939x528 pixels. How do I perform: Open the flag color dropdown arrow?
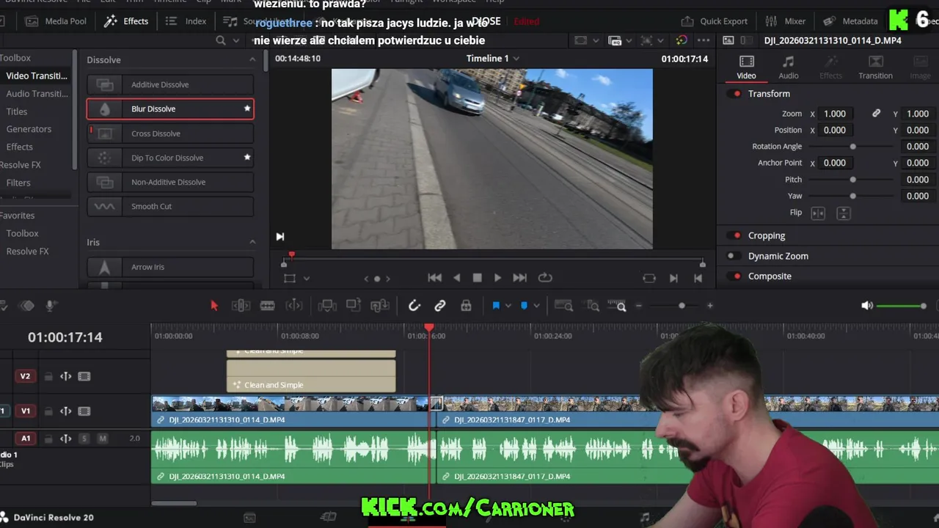[508, 306]
